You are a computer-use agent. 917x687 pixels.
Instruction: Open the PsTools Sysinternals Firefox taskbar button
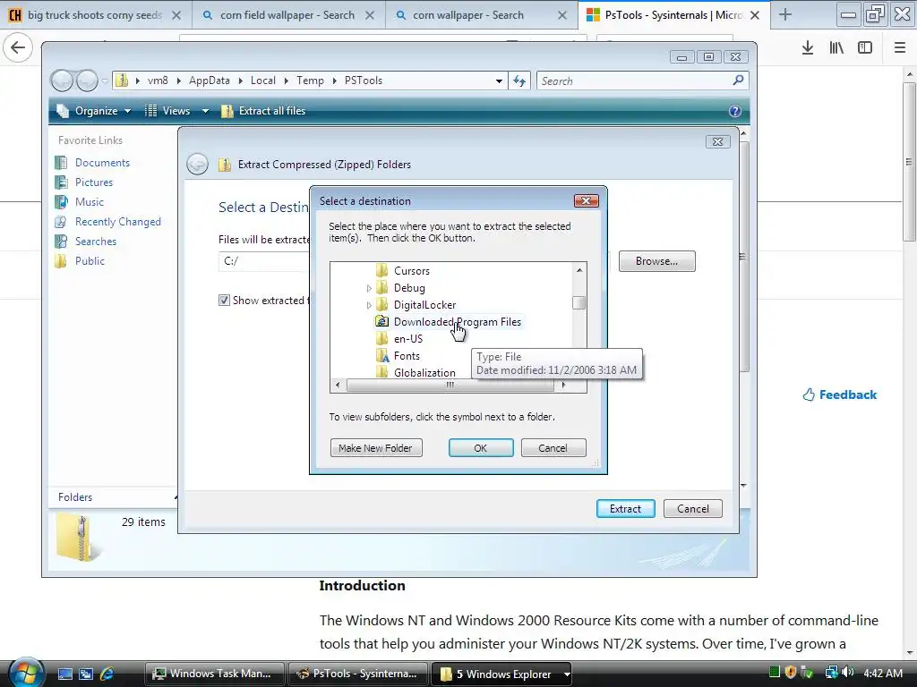point(358,674)
